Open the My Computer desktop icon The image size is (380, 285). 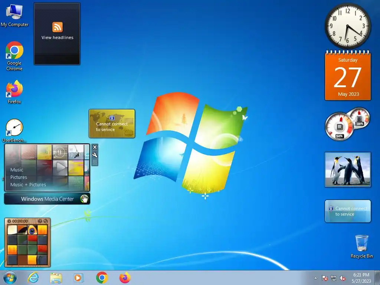click(14, 15)
